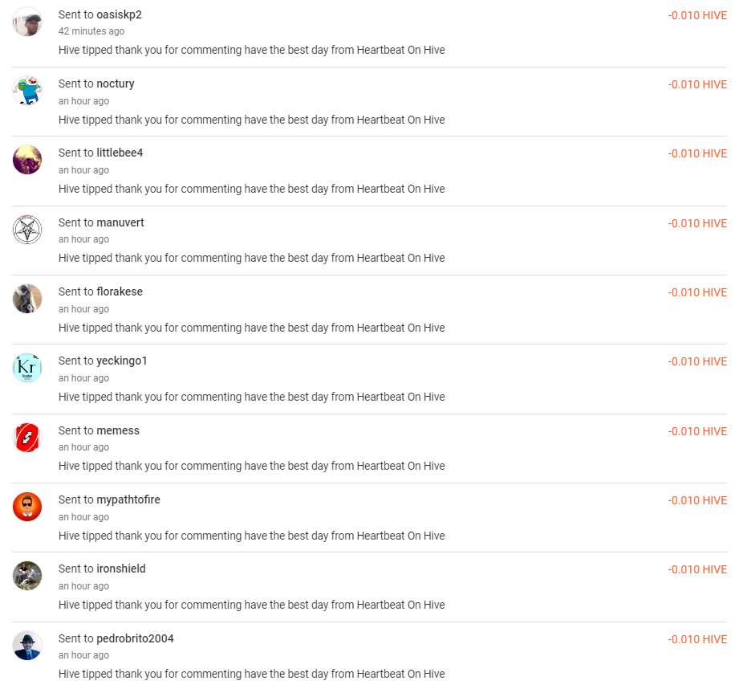Open yeckingo1's Kr avatar
This screenshot has width=743, height=689.
(x=27, y=368)
